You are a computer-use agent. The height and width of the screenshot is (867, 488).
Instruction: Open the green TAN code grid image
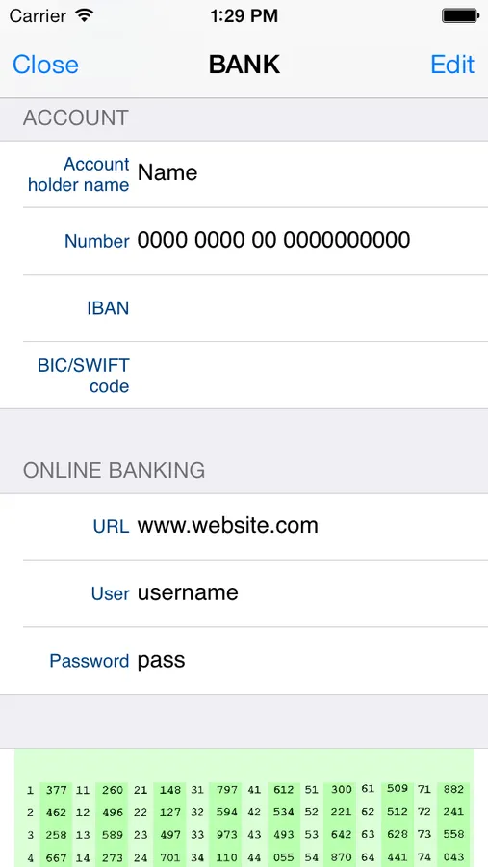click(244, 808)
